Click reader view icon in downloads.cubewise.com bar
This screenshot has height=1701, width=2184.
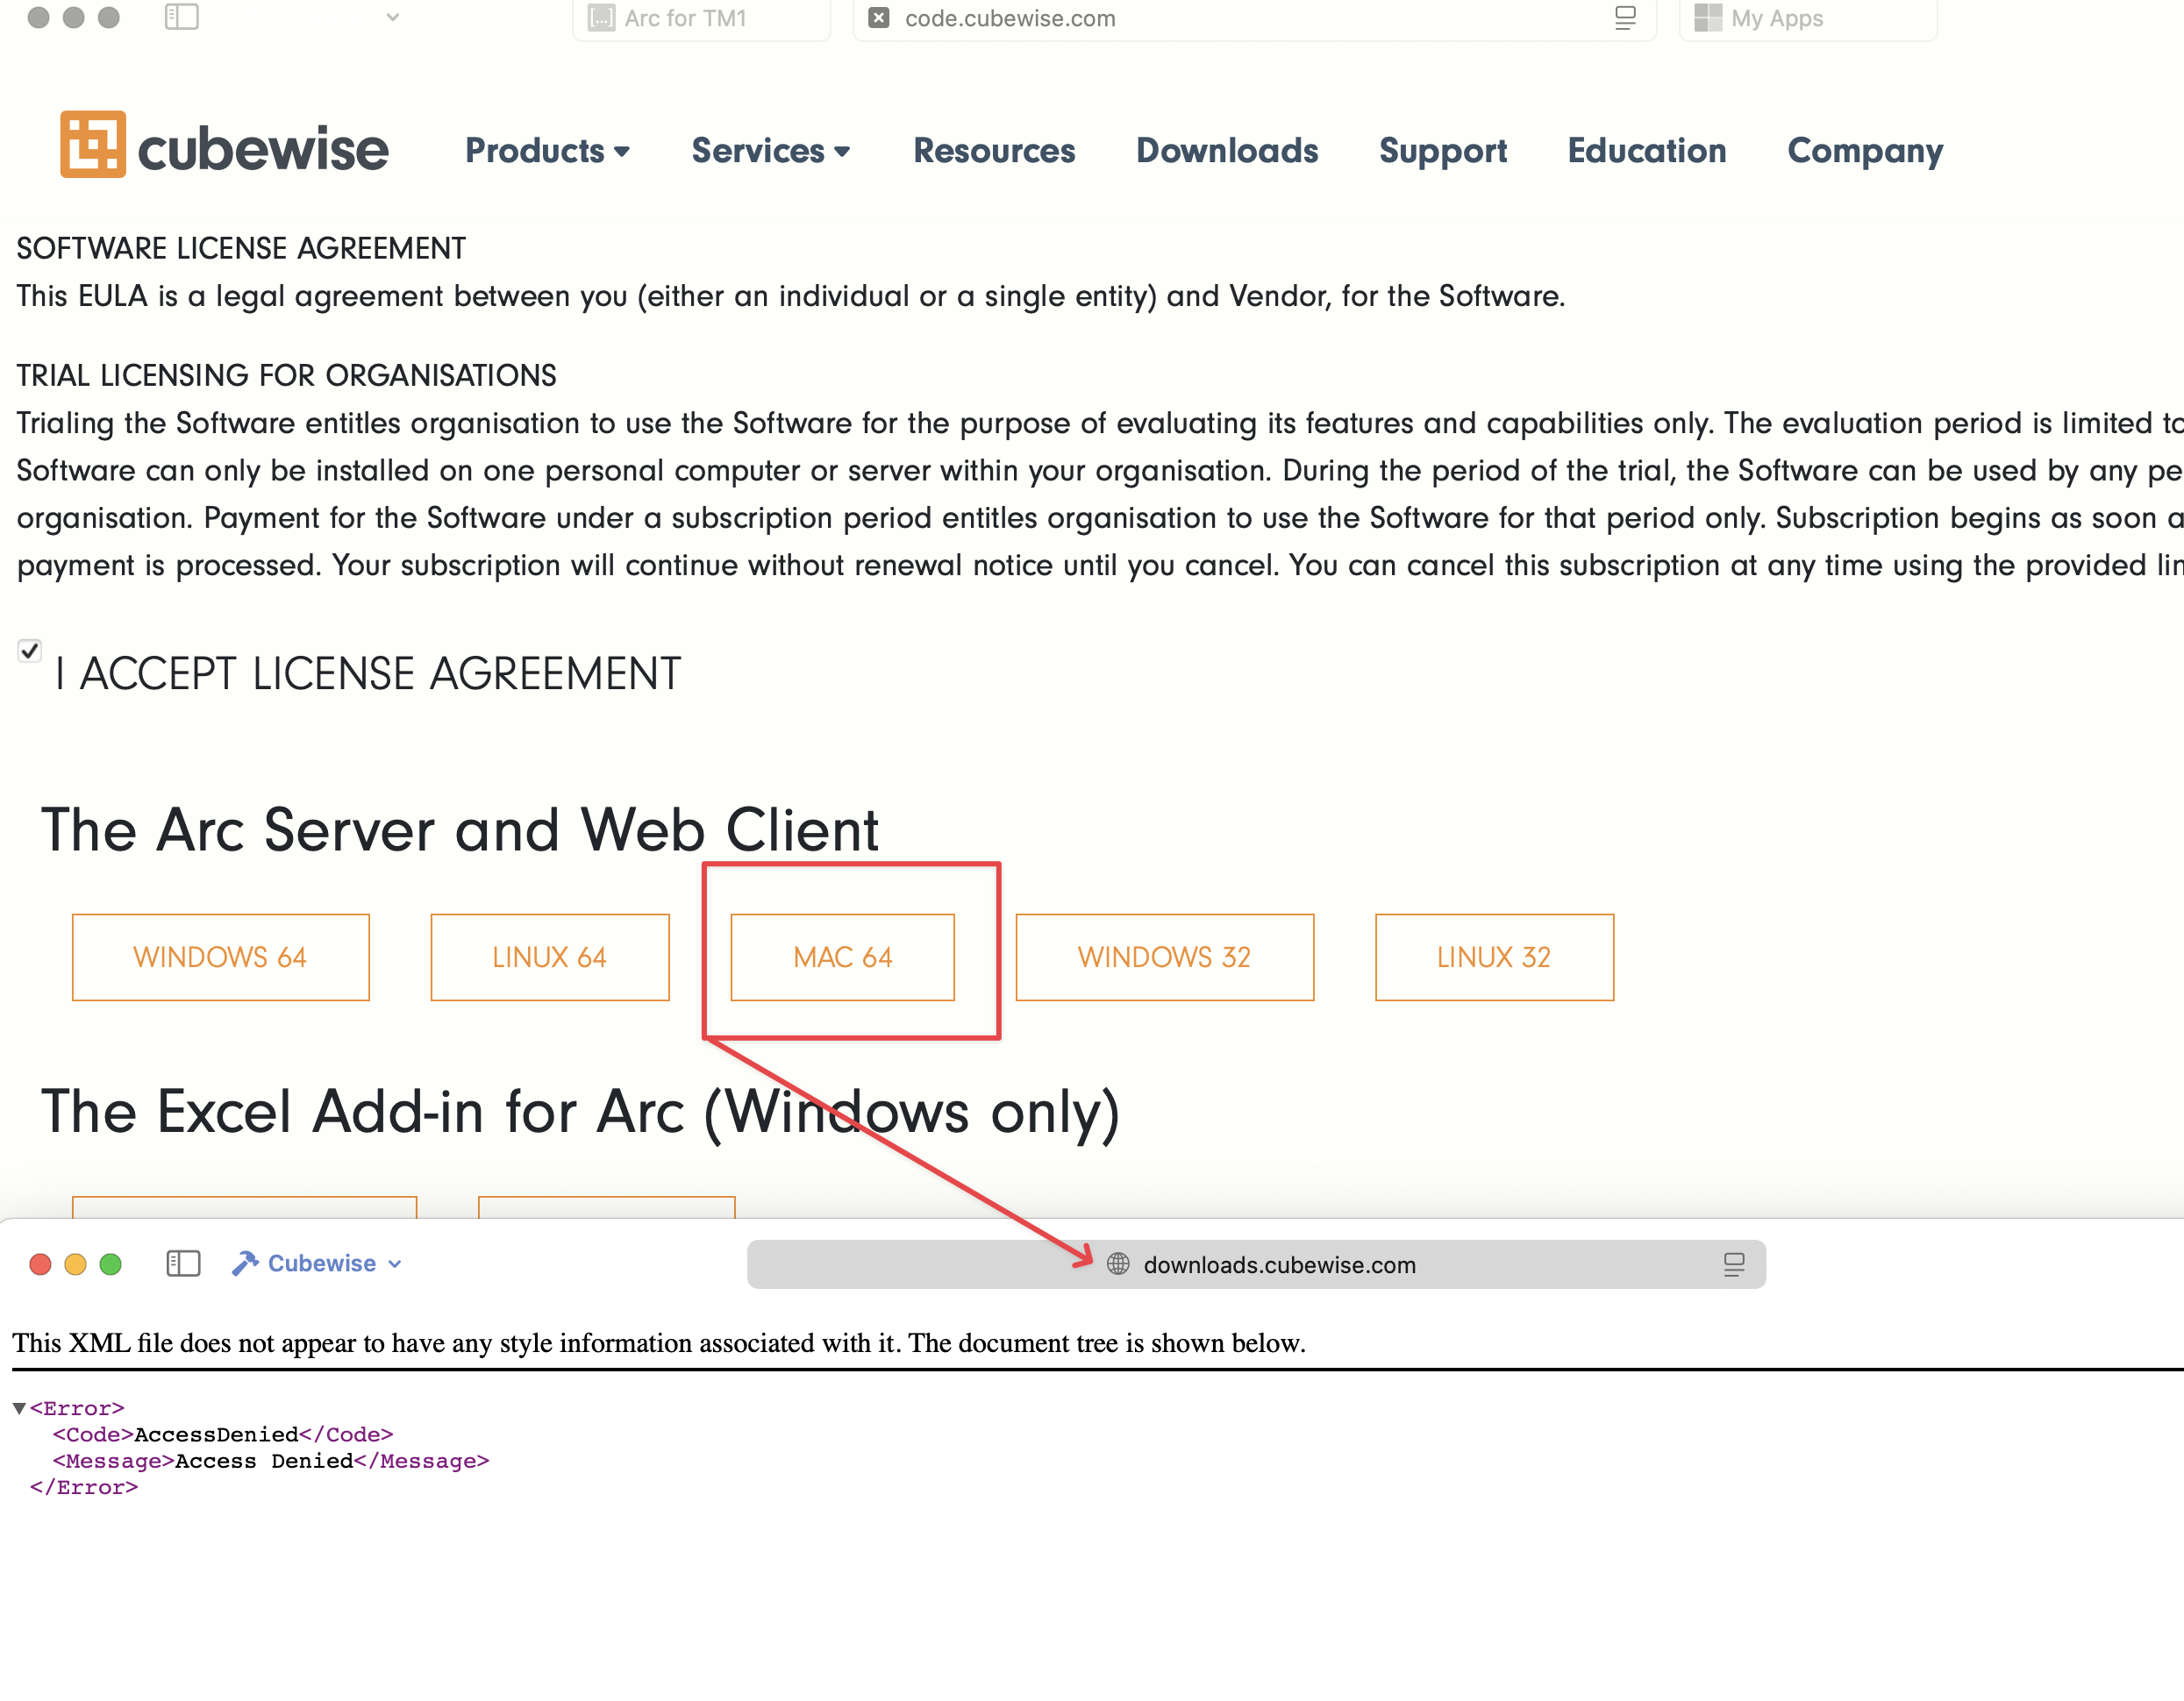point(1733,1264)
